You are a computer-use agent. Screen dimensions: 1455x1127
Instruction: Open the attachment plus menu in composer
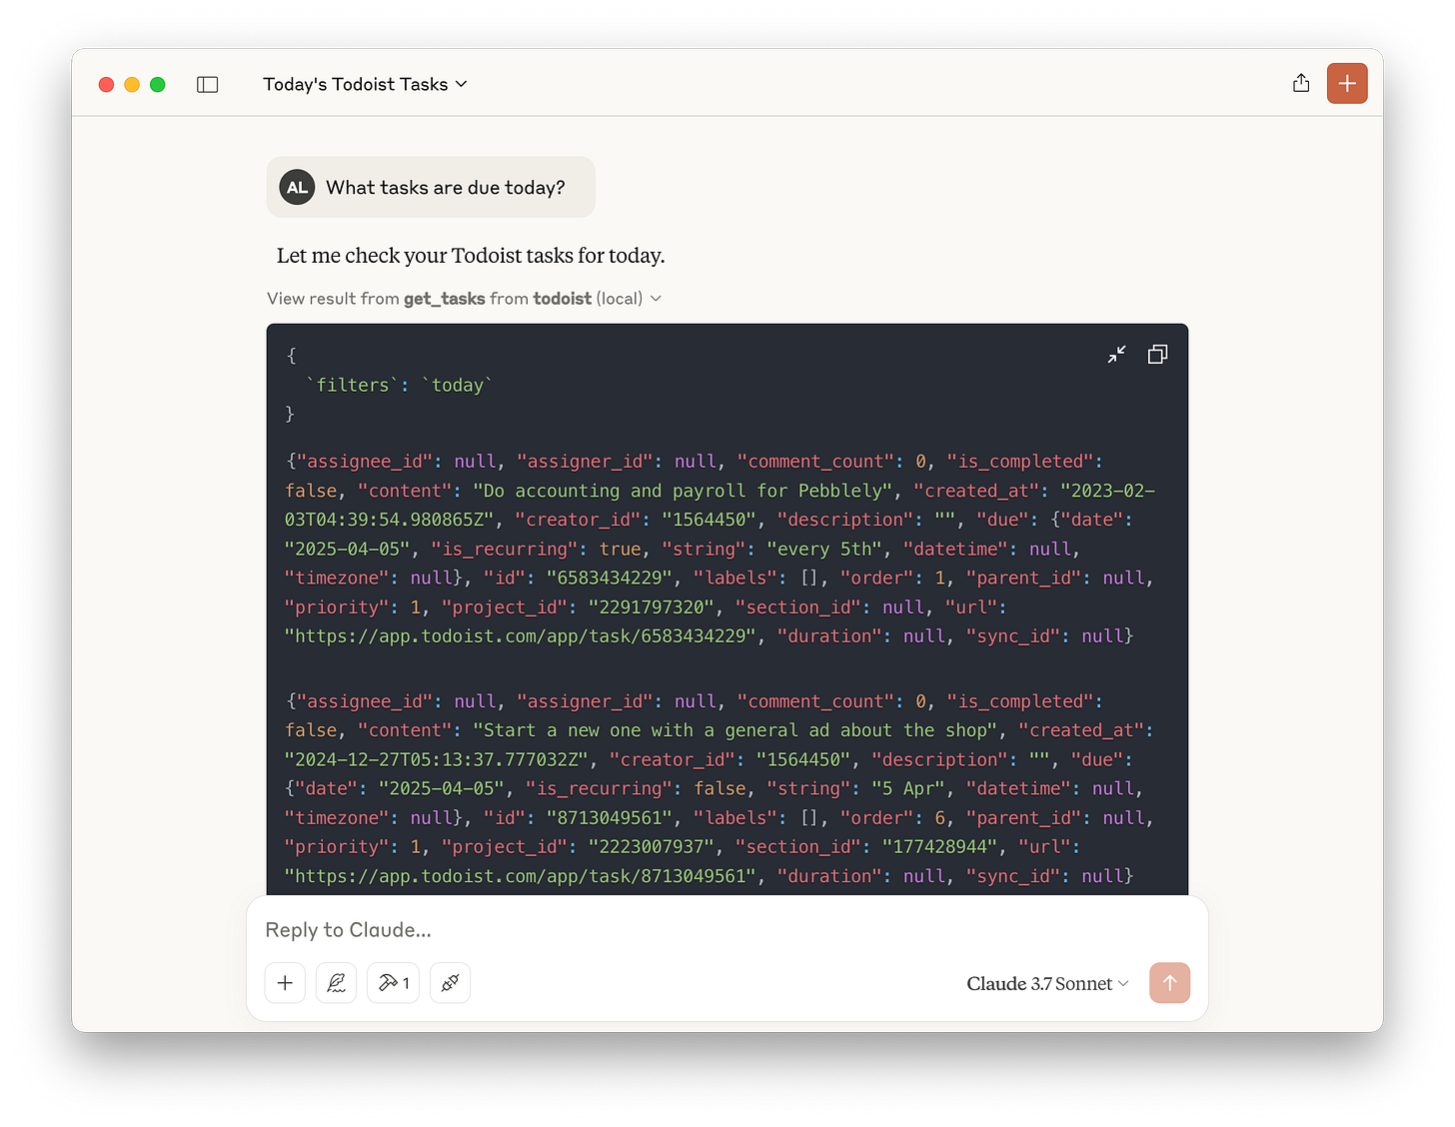click(285, 983)
